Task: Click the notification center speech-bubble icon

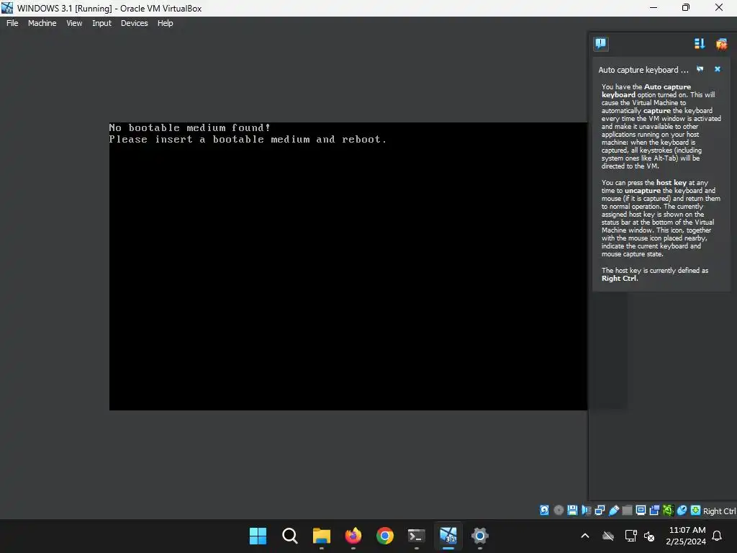Action: tap(601, 44)
